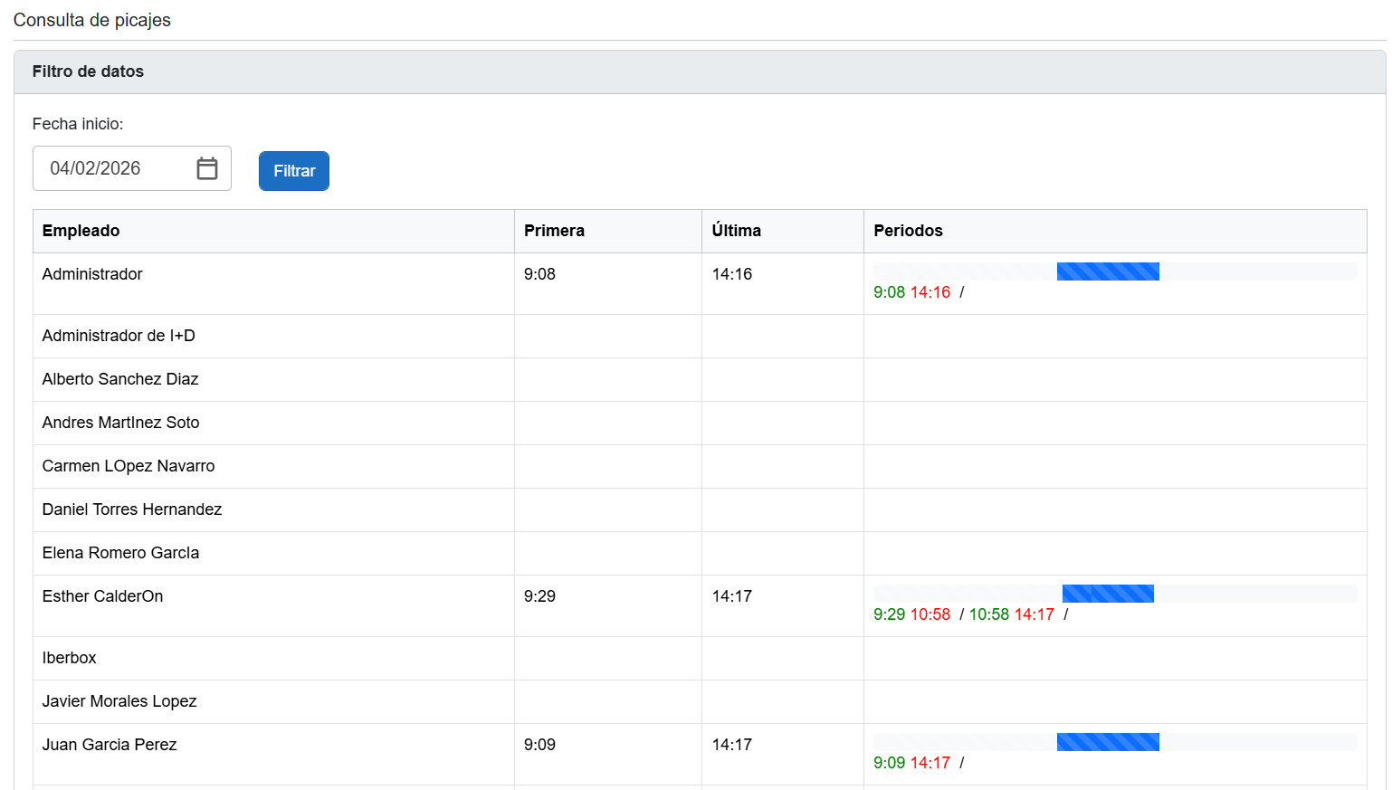Edit the Fecha inicio date field

coord(113,168)
